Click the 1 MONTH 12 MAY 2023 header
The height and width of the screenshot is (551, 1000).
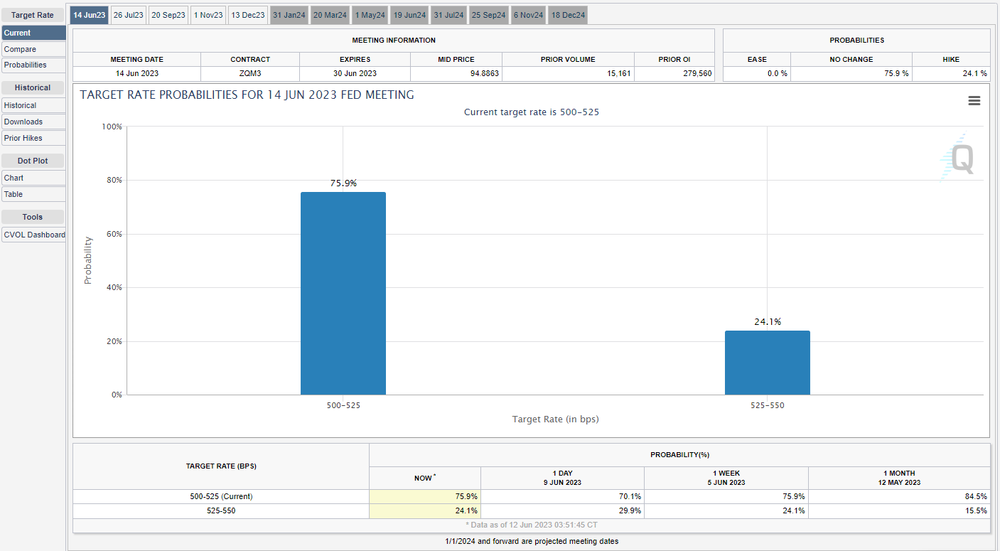pyautogui.click(x=899, y=478)
